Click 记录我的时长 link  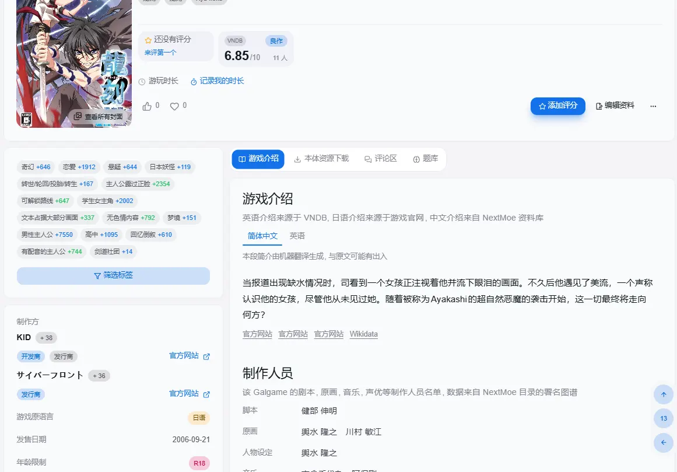coord(217,81)
